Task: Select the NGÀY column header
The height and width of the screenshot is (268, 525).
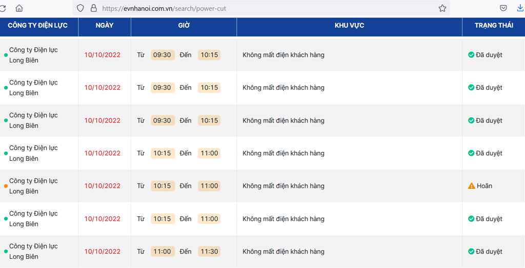Action: coord(105,26)
